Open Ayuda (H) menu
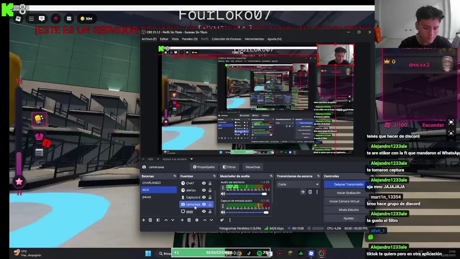 [274, 39]
